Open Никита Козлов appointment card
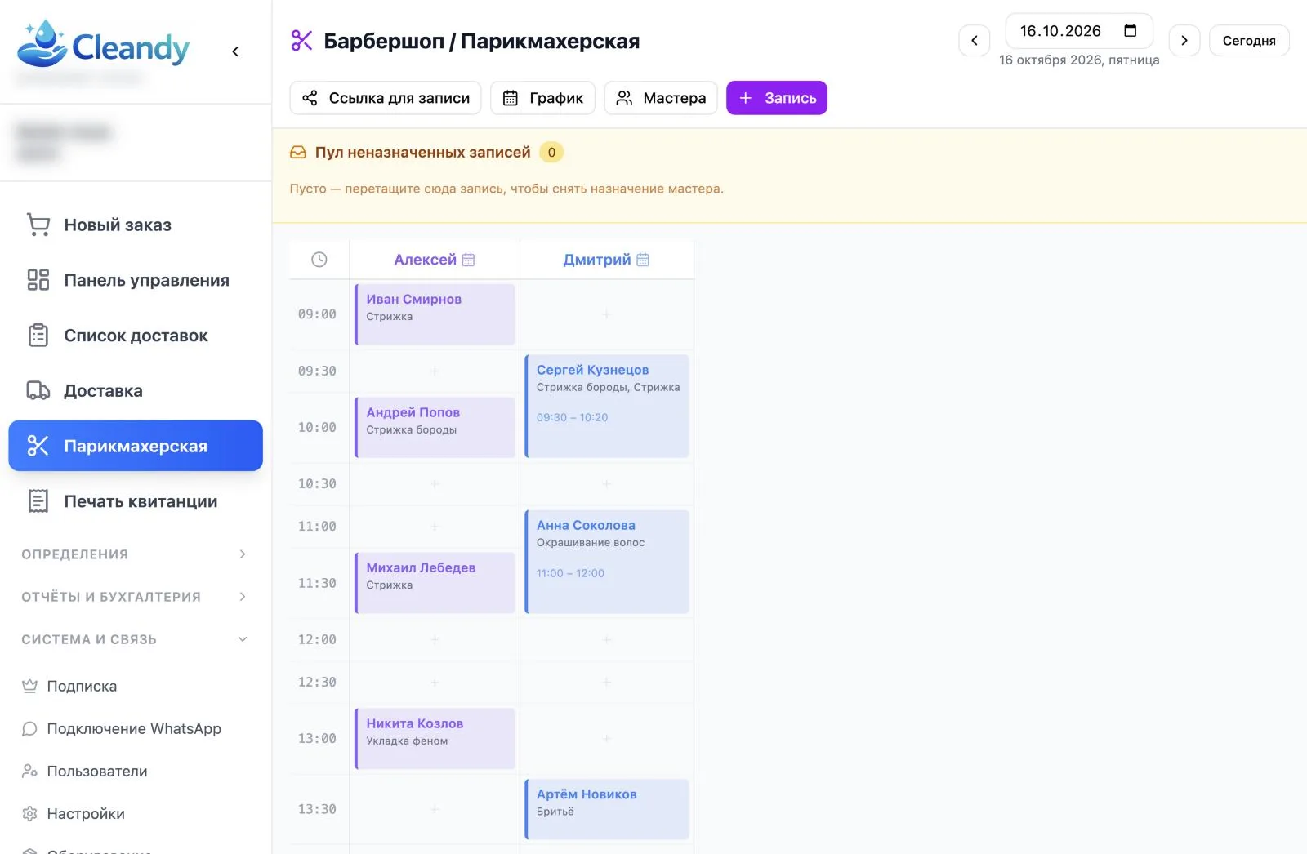Viewport: 1307px width, 854px height. pyautogui.click(x=435, y=738)
